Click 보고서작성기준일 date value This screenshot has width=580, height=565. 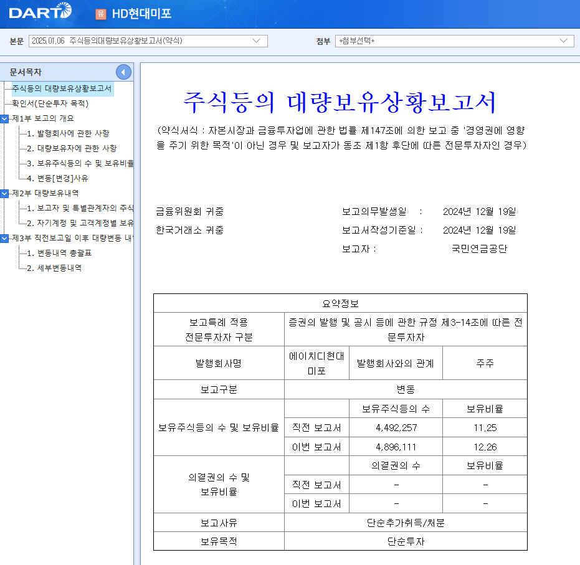click(480, 230)
